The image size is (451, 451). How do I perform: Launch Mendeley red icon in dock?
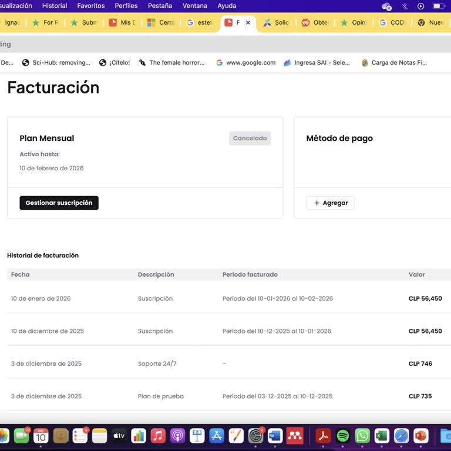(x=295, y=436)
